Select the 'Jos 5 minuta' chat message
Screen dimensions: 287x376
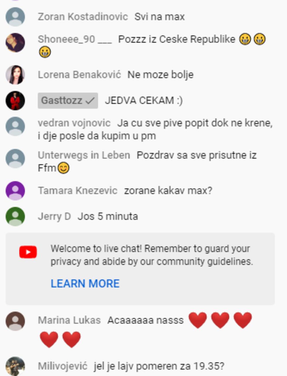(108, 216)
